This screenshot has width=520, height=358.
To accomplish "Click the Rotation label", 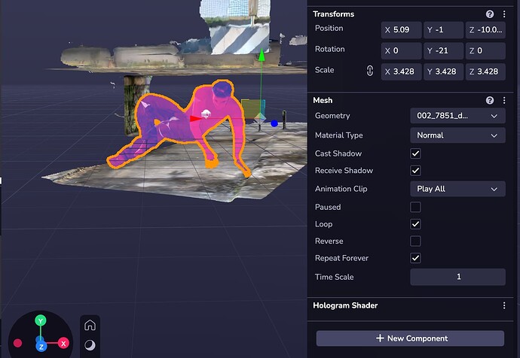I will (x=329, y=49).
